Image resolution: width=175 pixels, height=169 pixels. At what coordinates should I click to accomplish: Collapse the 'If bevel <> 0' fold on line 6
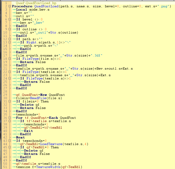click(x=10, y=19)
